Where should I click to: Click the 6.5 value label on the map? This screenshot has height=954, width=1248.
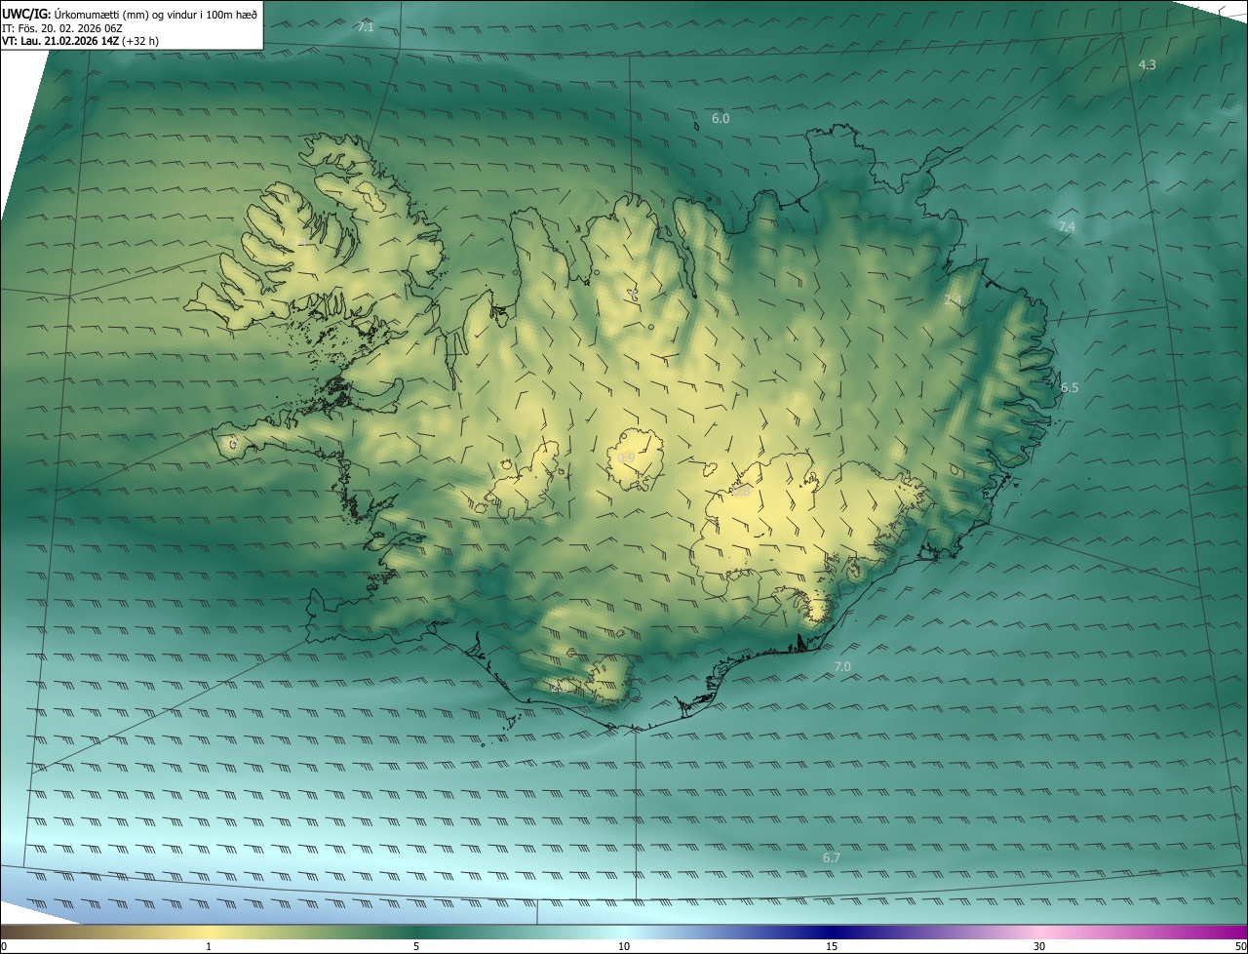pyautogui.click(x=1070, y=387)
